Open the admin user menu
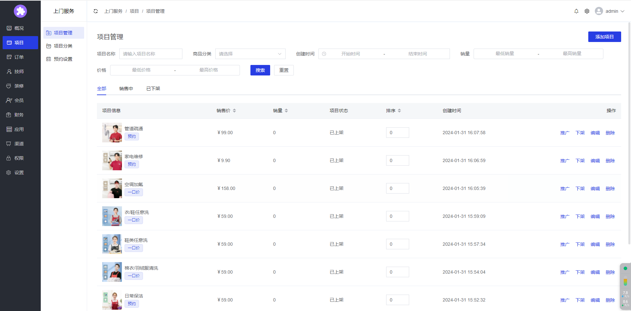 pos(610,11)
